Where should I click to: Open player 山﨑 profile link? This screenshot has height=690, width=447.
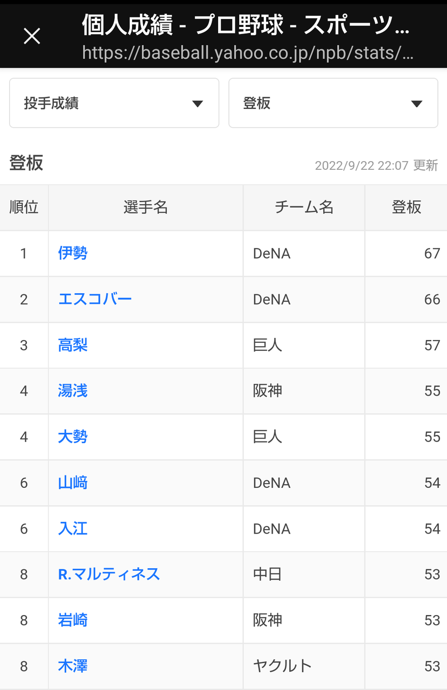point(73,482)
